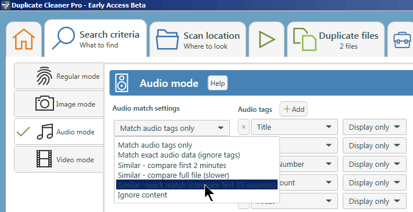Open the Scan location tab

(198, 39)
